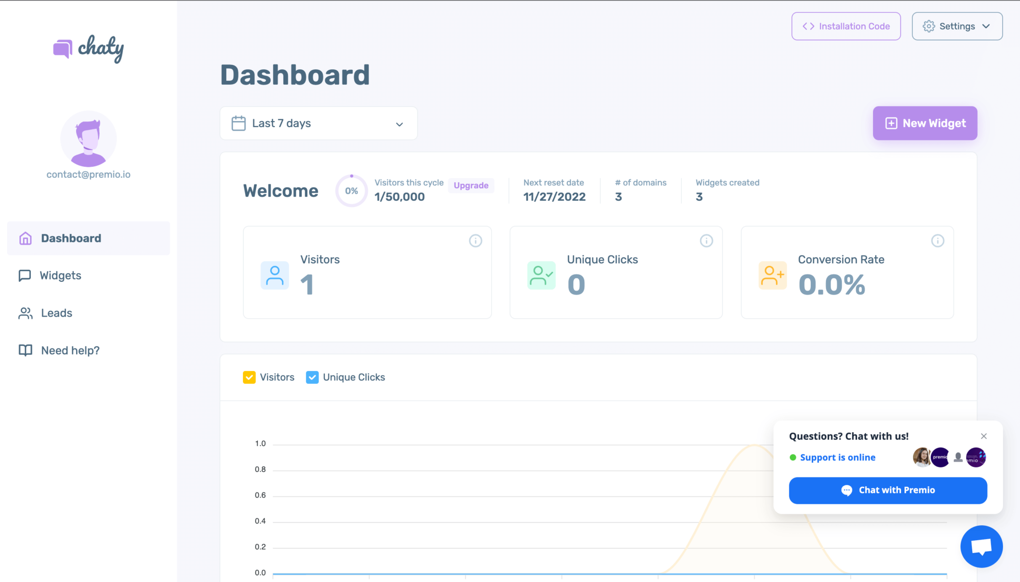The image size is (1020, 582).
Task: Click the calendar icon in date filter
Action: point(239,123)
